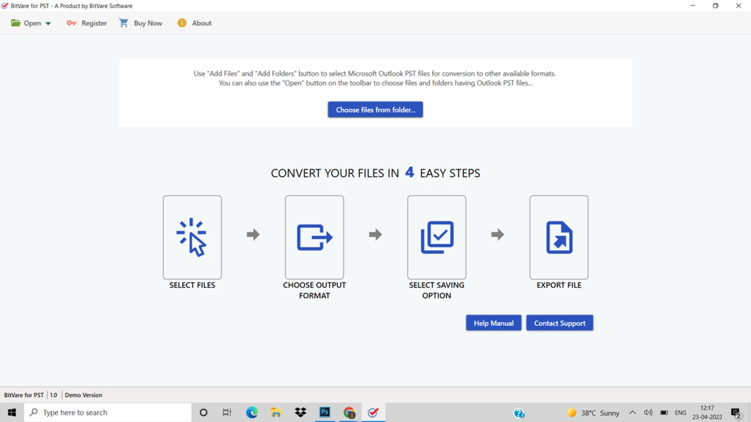Viewport: 751px width, 422px height.
Task: Open the notification center icon
Action: (x=736, y=413)
